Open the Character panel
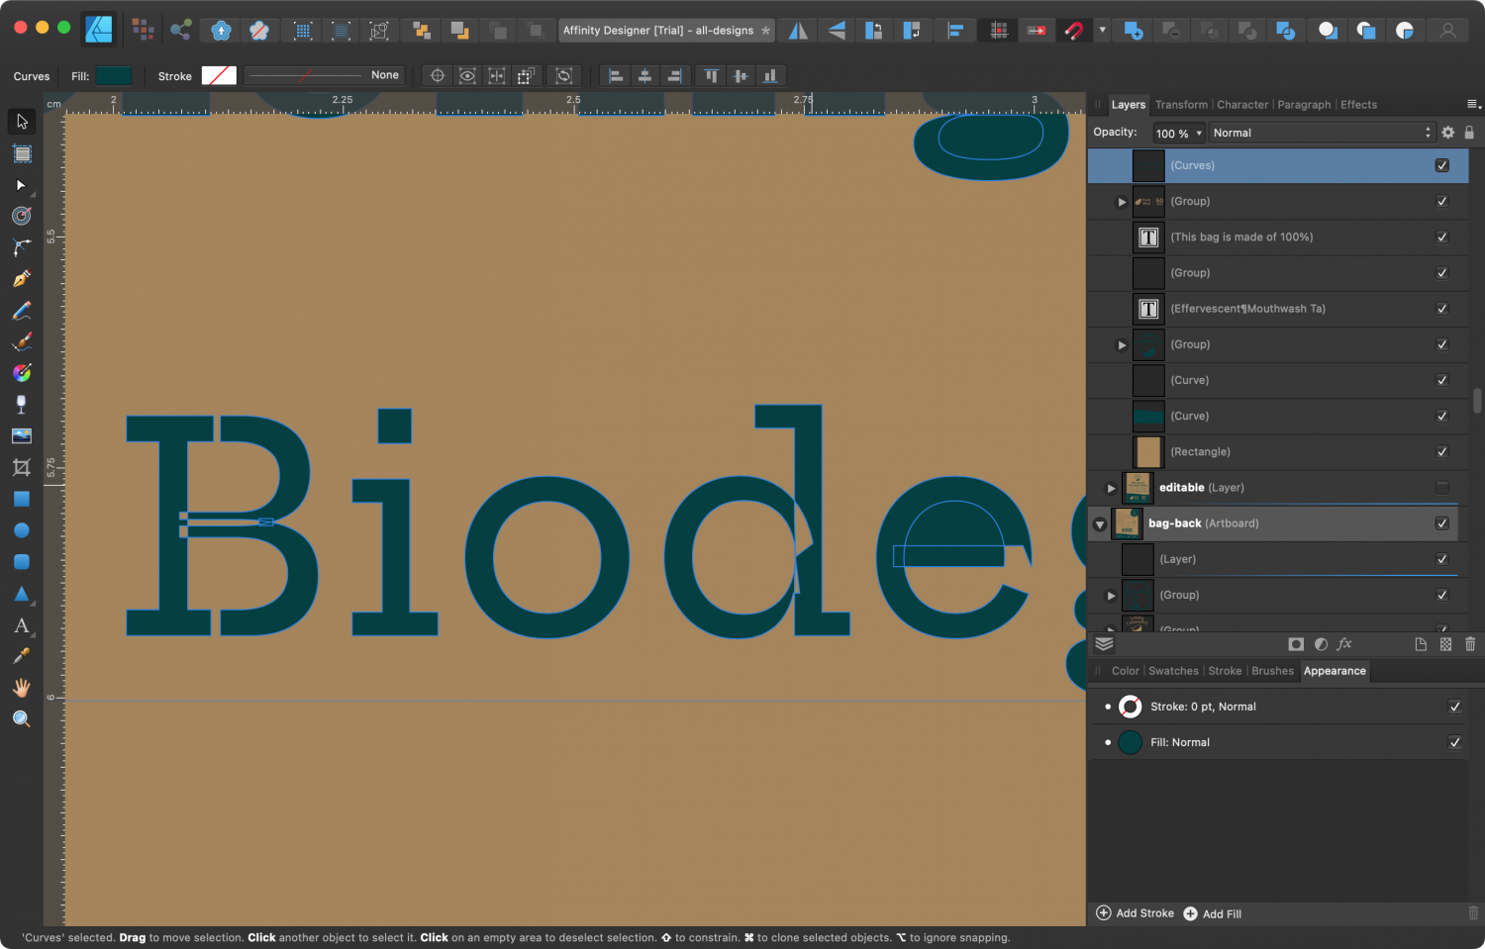This screenshot has height=949, width=1485. tap(1242, 104)
